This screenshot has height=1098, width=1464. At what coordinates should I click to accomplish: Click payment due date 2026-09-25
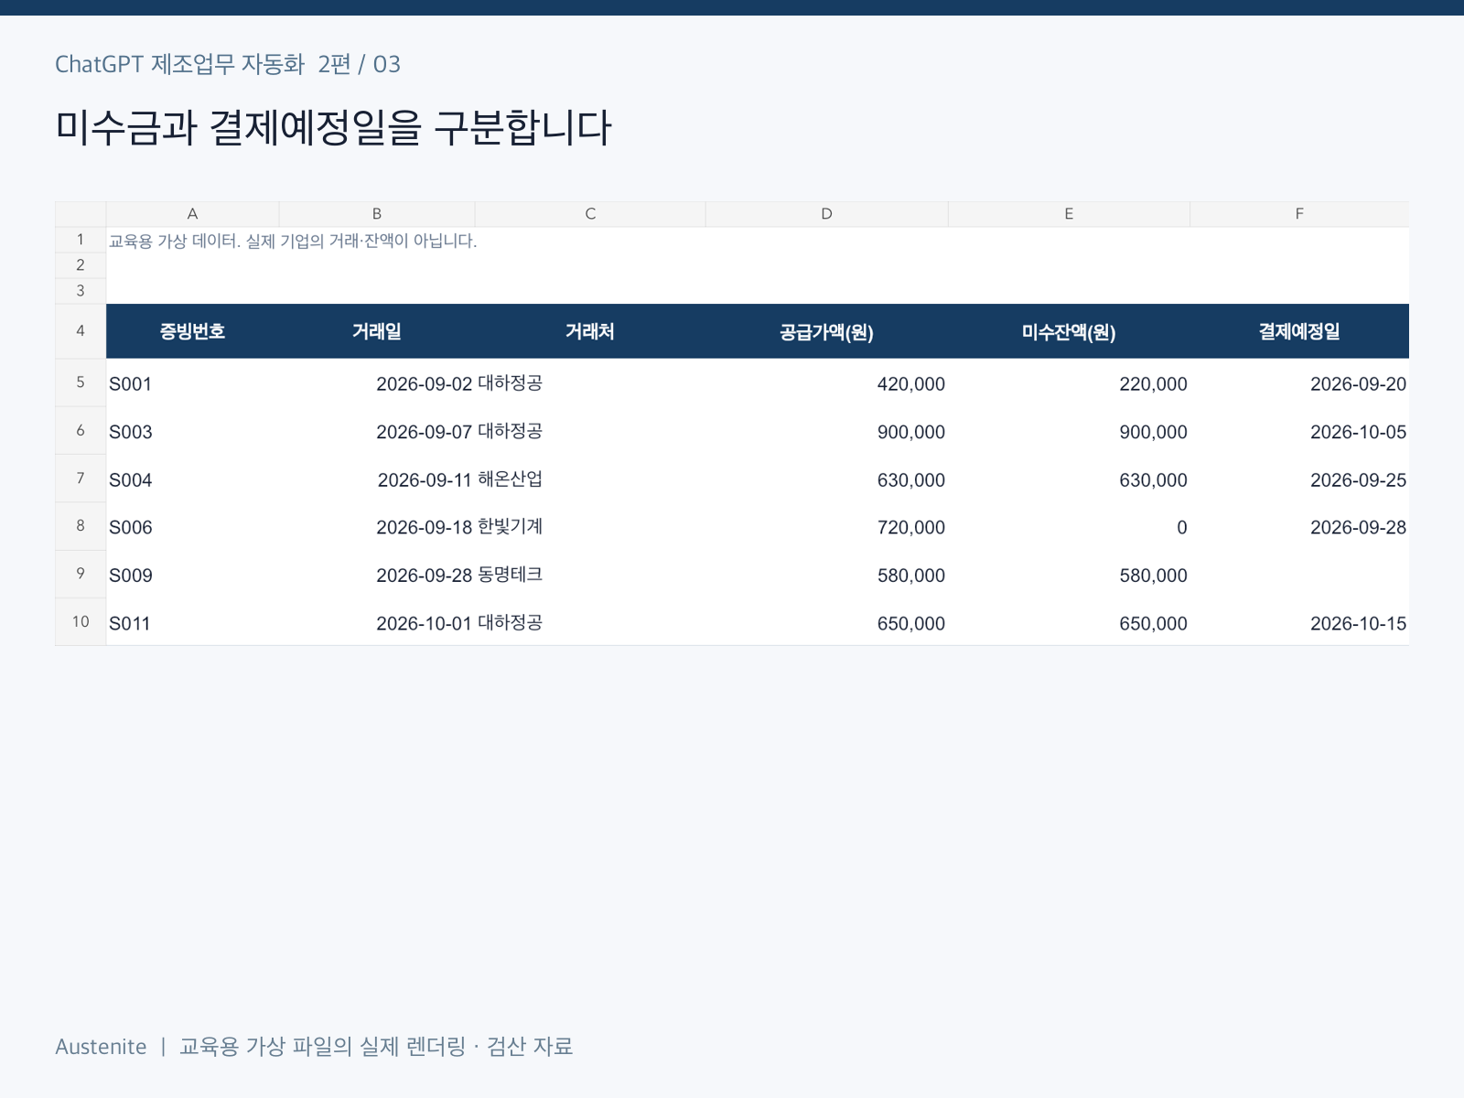tap(1358, 479)
